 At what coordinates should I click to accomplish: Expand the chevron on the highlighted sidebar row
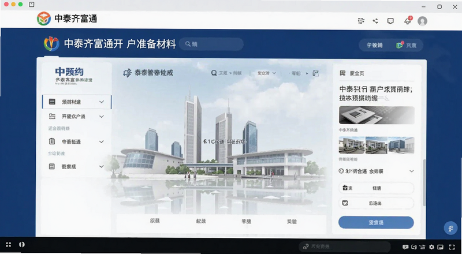(x=102, y=102)
